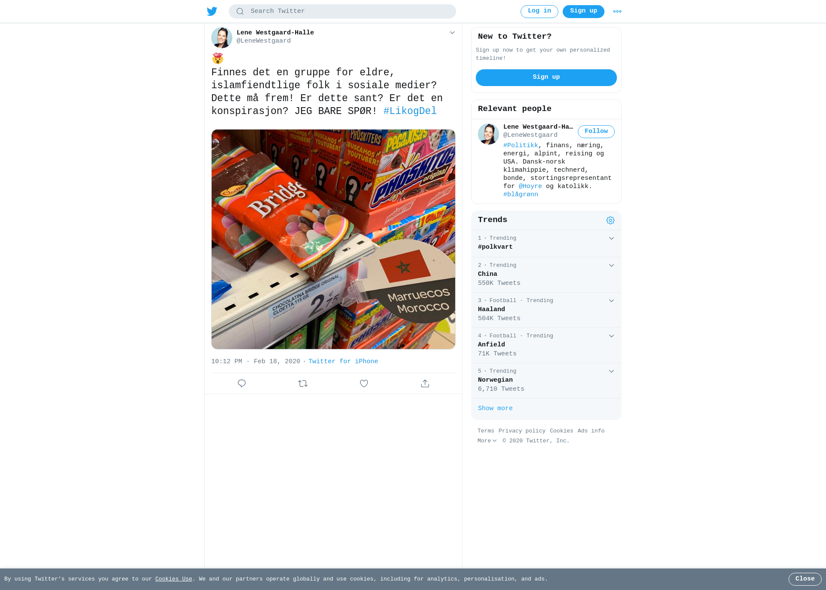Share the tweet via share icon
Image resolution: width=826 pixels, height=590 pixels.
point(425,383)
